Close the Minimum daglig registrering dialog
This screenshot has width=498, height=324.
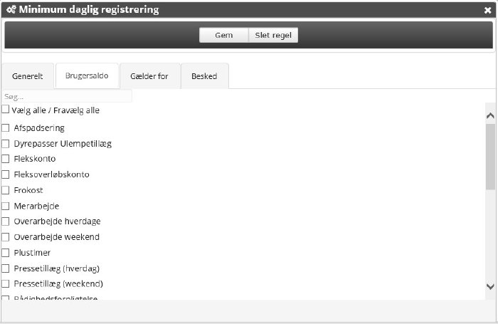point(487,11)
